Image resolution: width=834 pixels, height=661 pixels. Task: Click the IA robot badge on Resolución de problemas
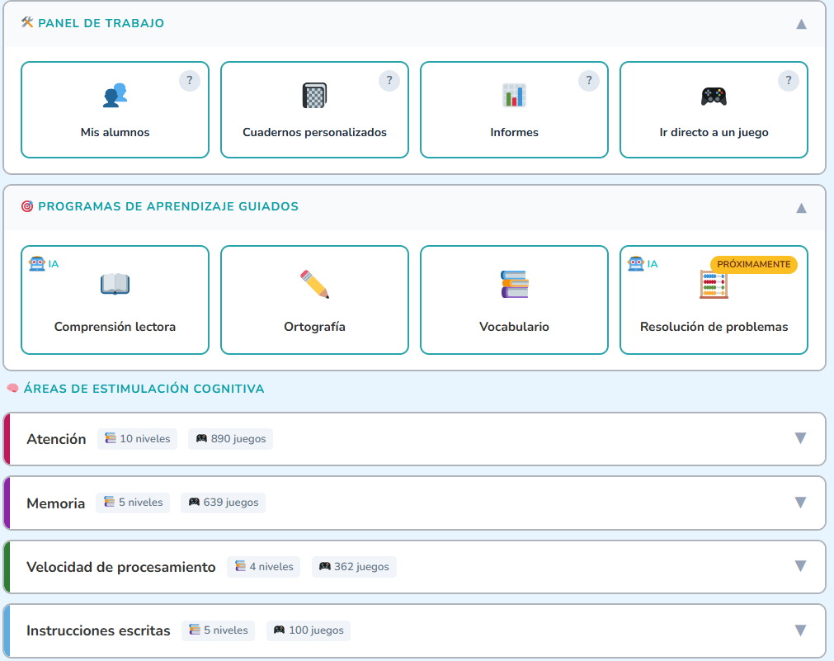(643, 264)
